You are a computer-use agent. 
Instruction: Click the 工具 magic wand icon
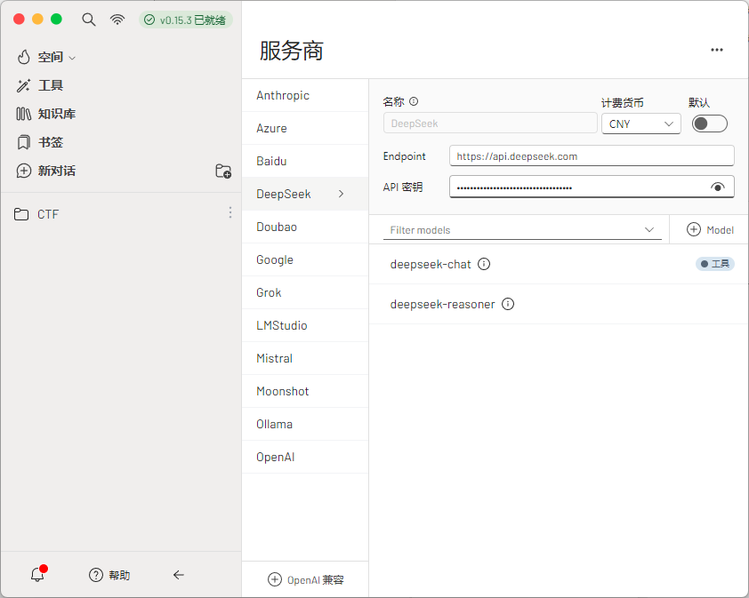point(23,85)
